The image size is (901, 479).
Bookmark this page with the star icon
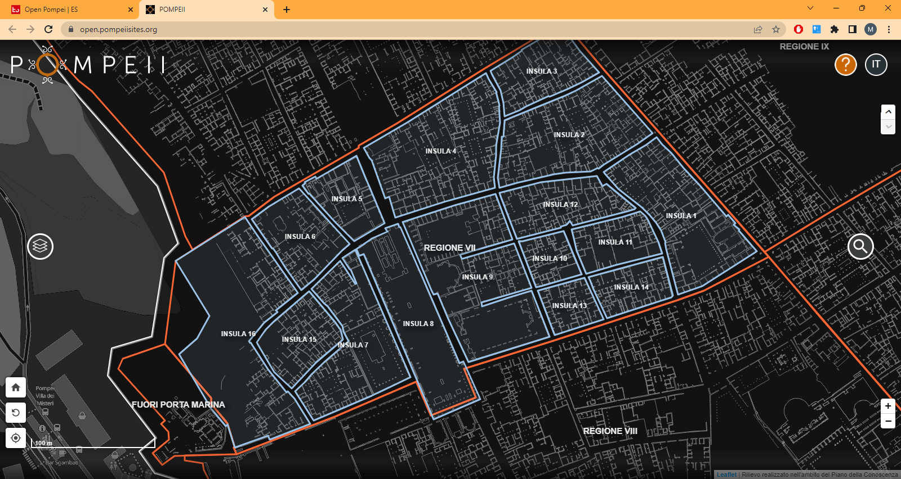click(x=776, y=29)
